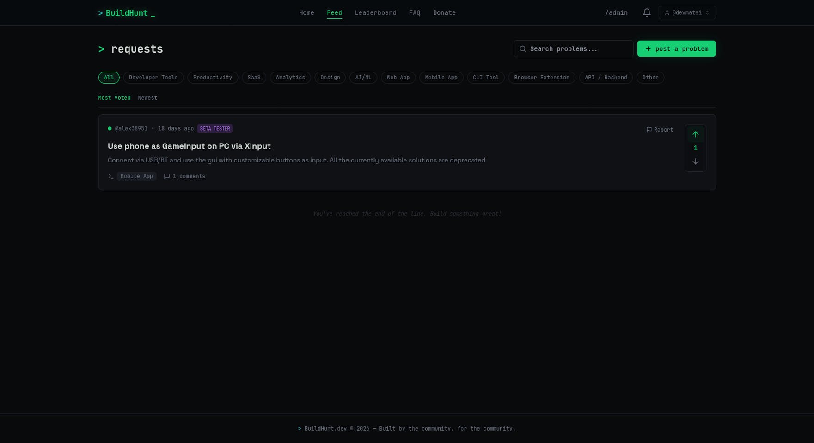Click the Report flag on the post
This screenshot has height=443, width=814.
[x=660, y=130]
